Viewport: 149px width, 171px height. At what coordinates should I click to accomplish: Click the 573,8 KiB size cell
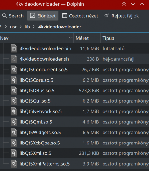[89, 91]
